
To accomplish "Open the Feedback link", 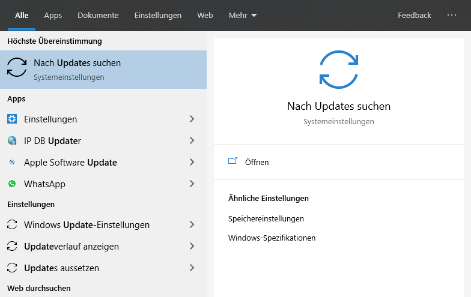I will click(x=415, y=16).
